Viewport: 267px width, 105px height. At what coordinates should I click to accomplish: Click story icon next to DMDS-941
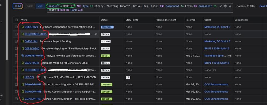pos(23,41)
